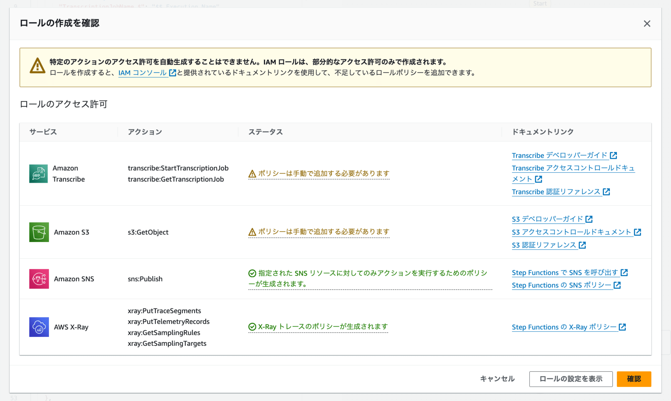Click the ステータス column header
671x401 pixels.
click(x=265, y=132)
